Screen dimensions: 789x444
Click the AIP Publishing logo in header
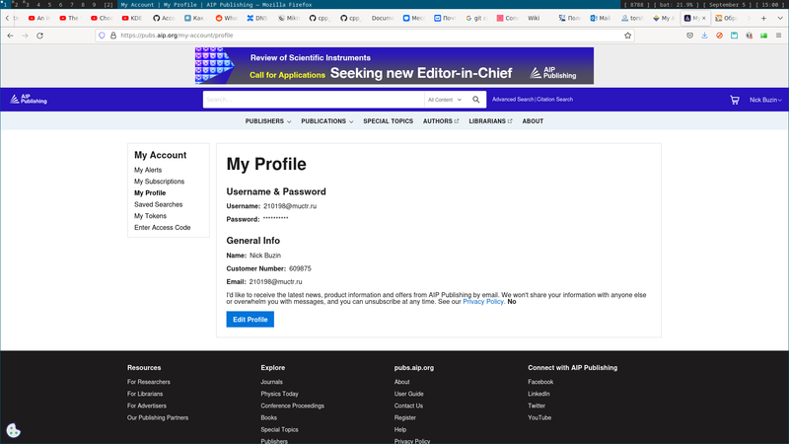tap(29, 100)
